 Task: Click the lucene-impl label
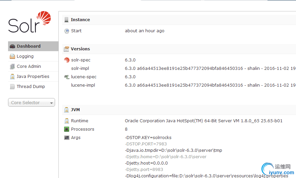83,85
